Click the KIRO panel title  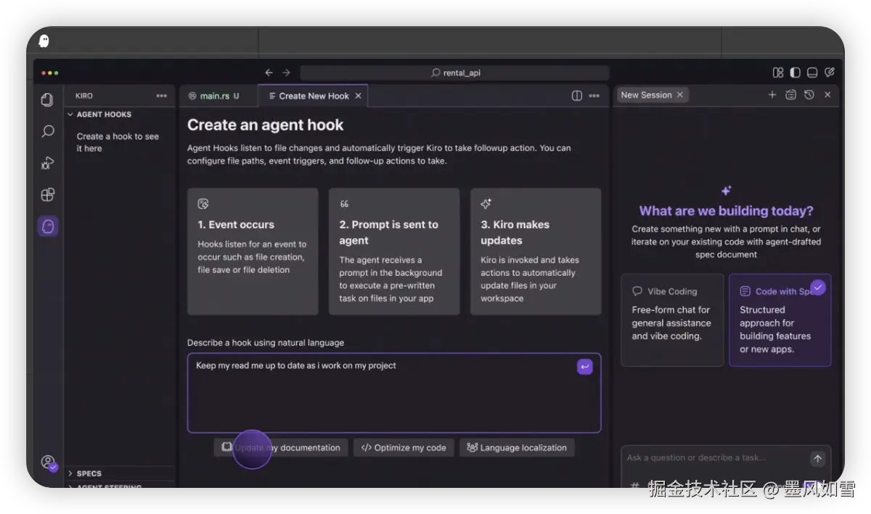tap(84, 96)
